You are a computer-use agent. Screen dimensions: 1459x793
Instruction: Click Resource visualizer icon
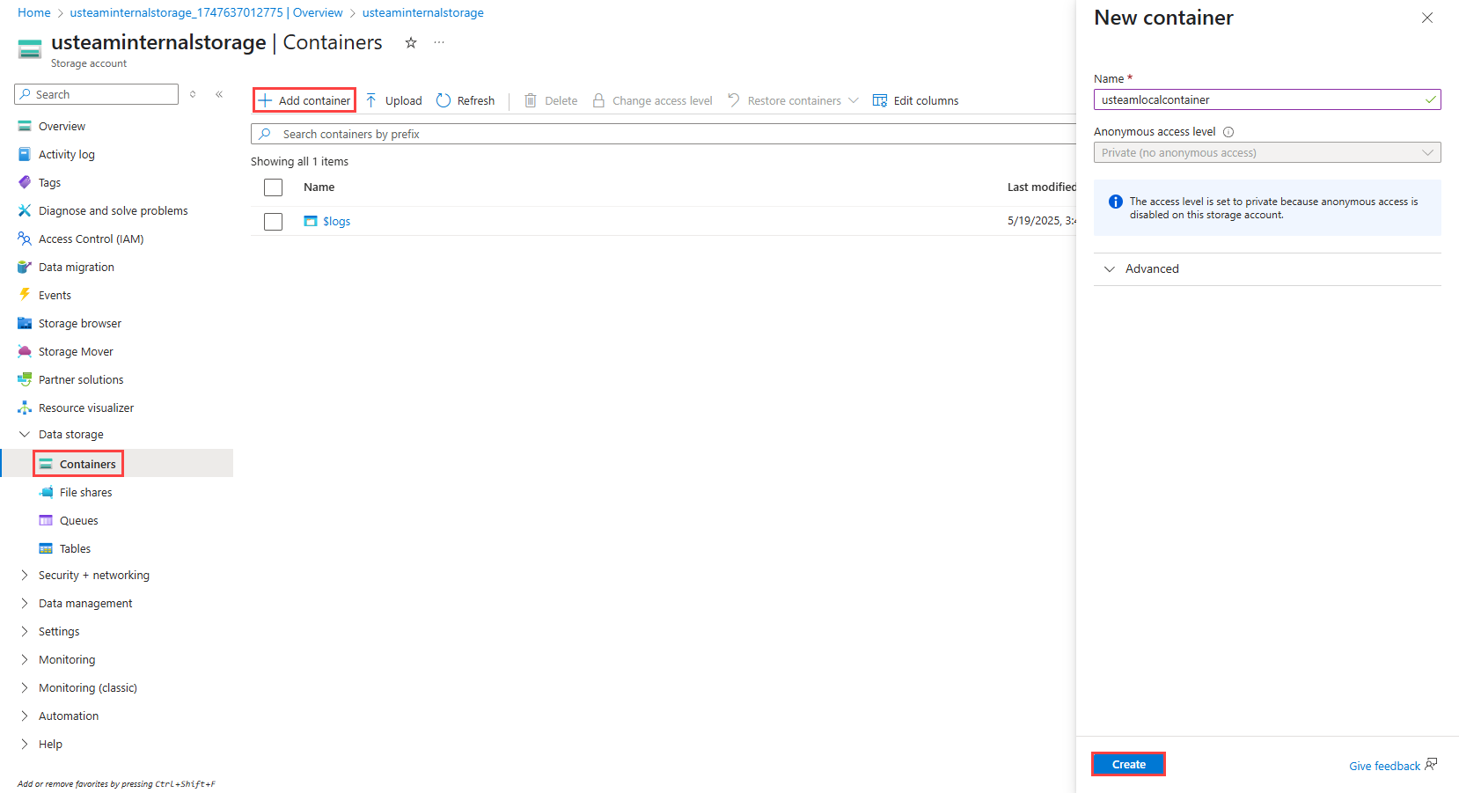(x=25, y=408)
